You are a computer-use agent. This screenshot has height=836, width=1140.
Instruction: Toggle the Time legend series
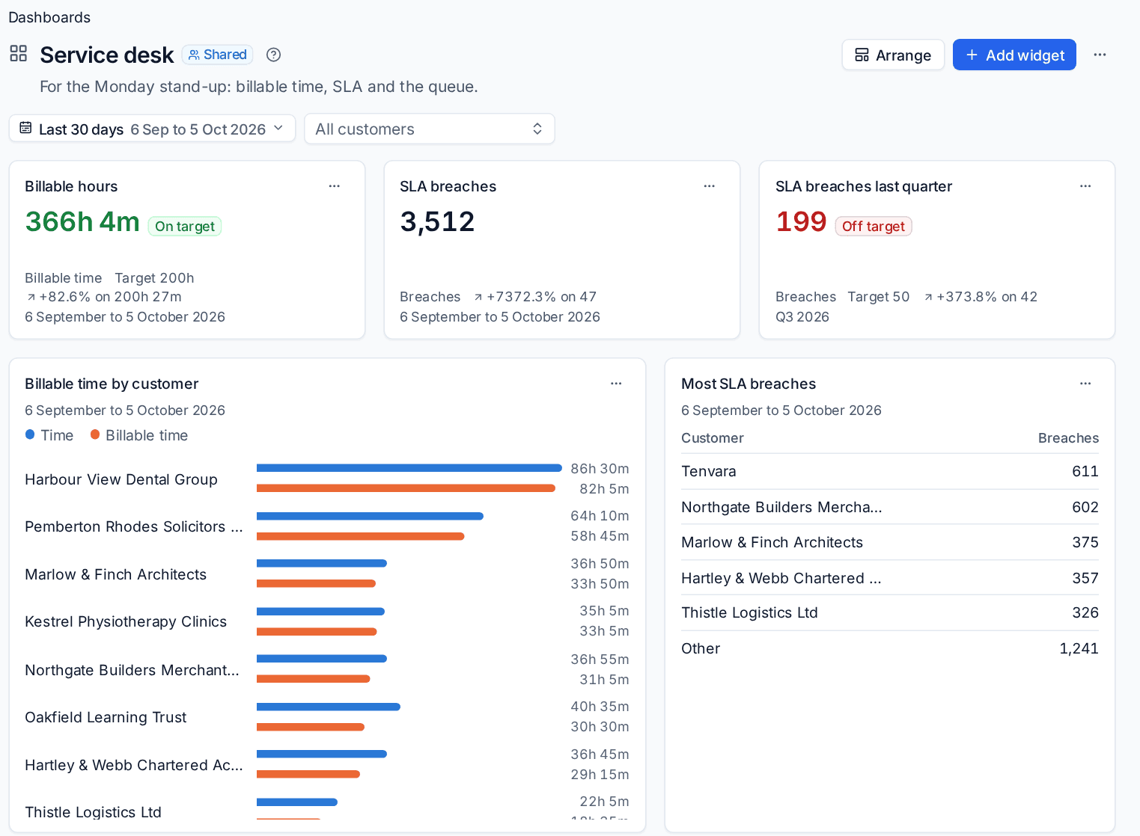tap(49, 435)
